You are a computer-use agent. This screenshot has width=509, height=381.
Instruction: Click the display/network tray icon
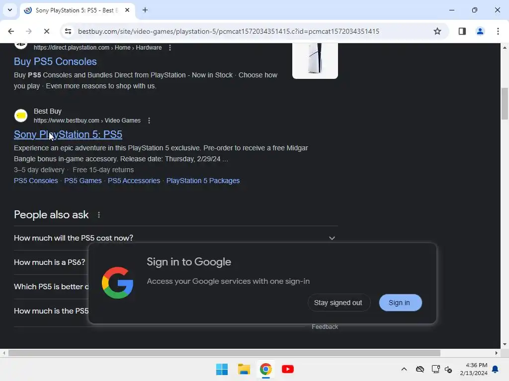click(x=435, y=369)
